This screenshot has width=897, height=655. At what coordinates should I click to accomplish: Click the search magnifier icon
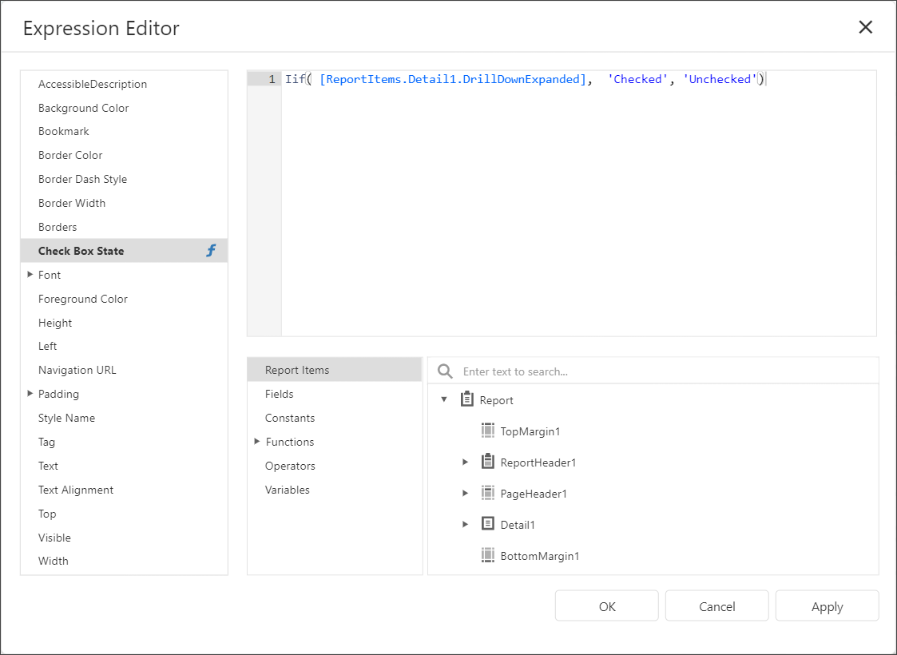pyautogui.click(x=445, y=369)
